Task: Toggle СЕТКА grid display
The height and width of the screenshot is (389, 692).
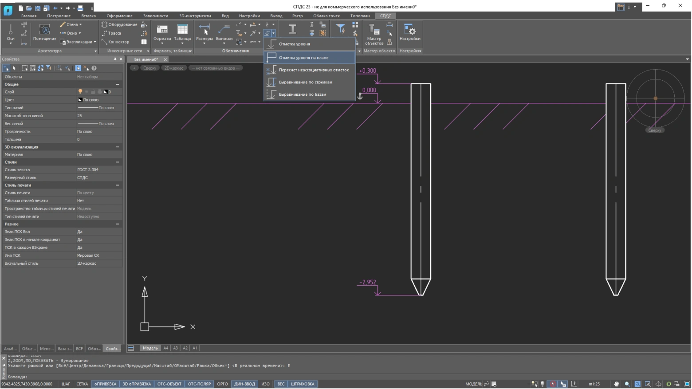Action: (x=82, y=384)
